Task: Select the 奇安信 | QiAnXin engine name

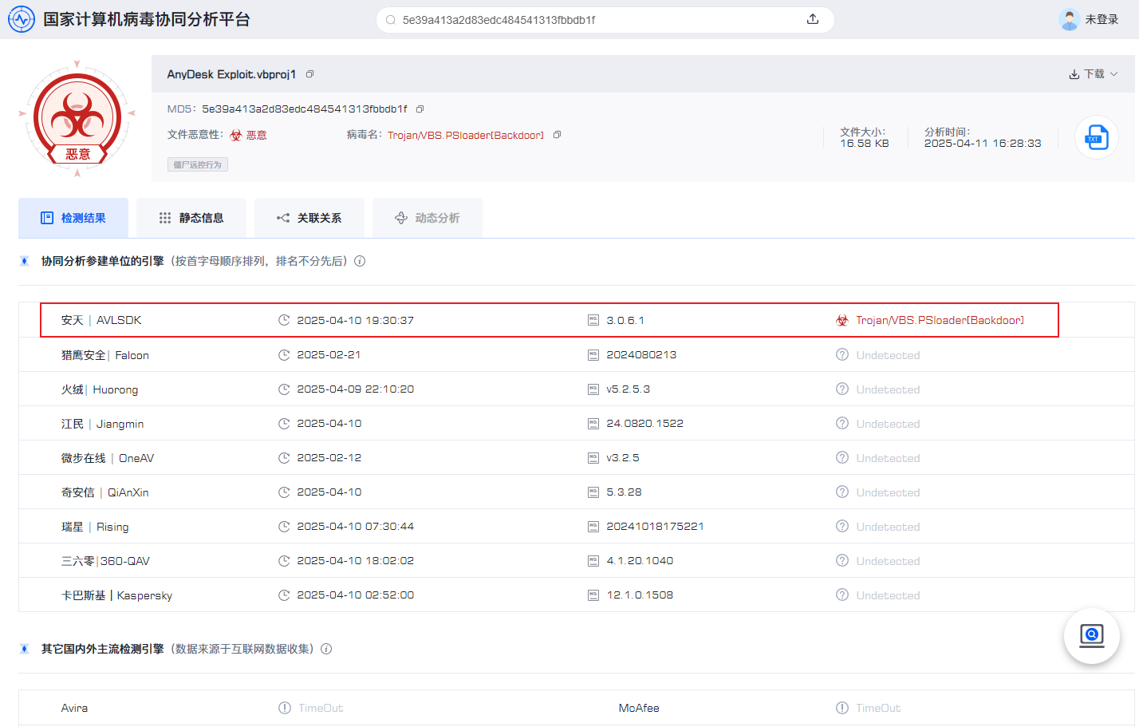Action: [105, 492]
